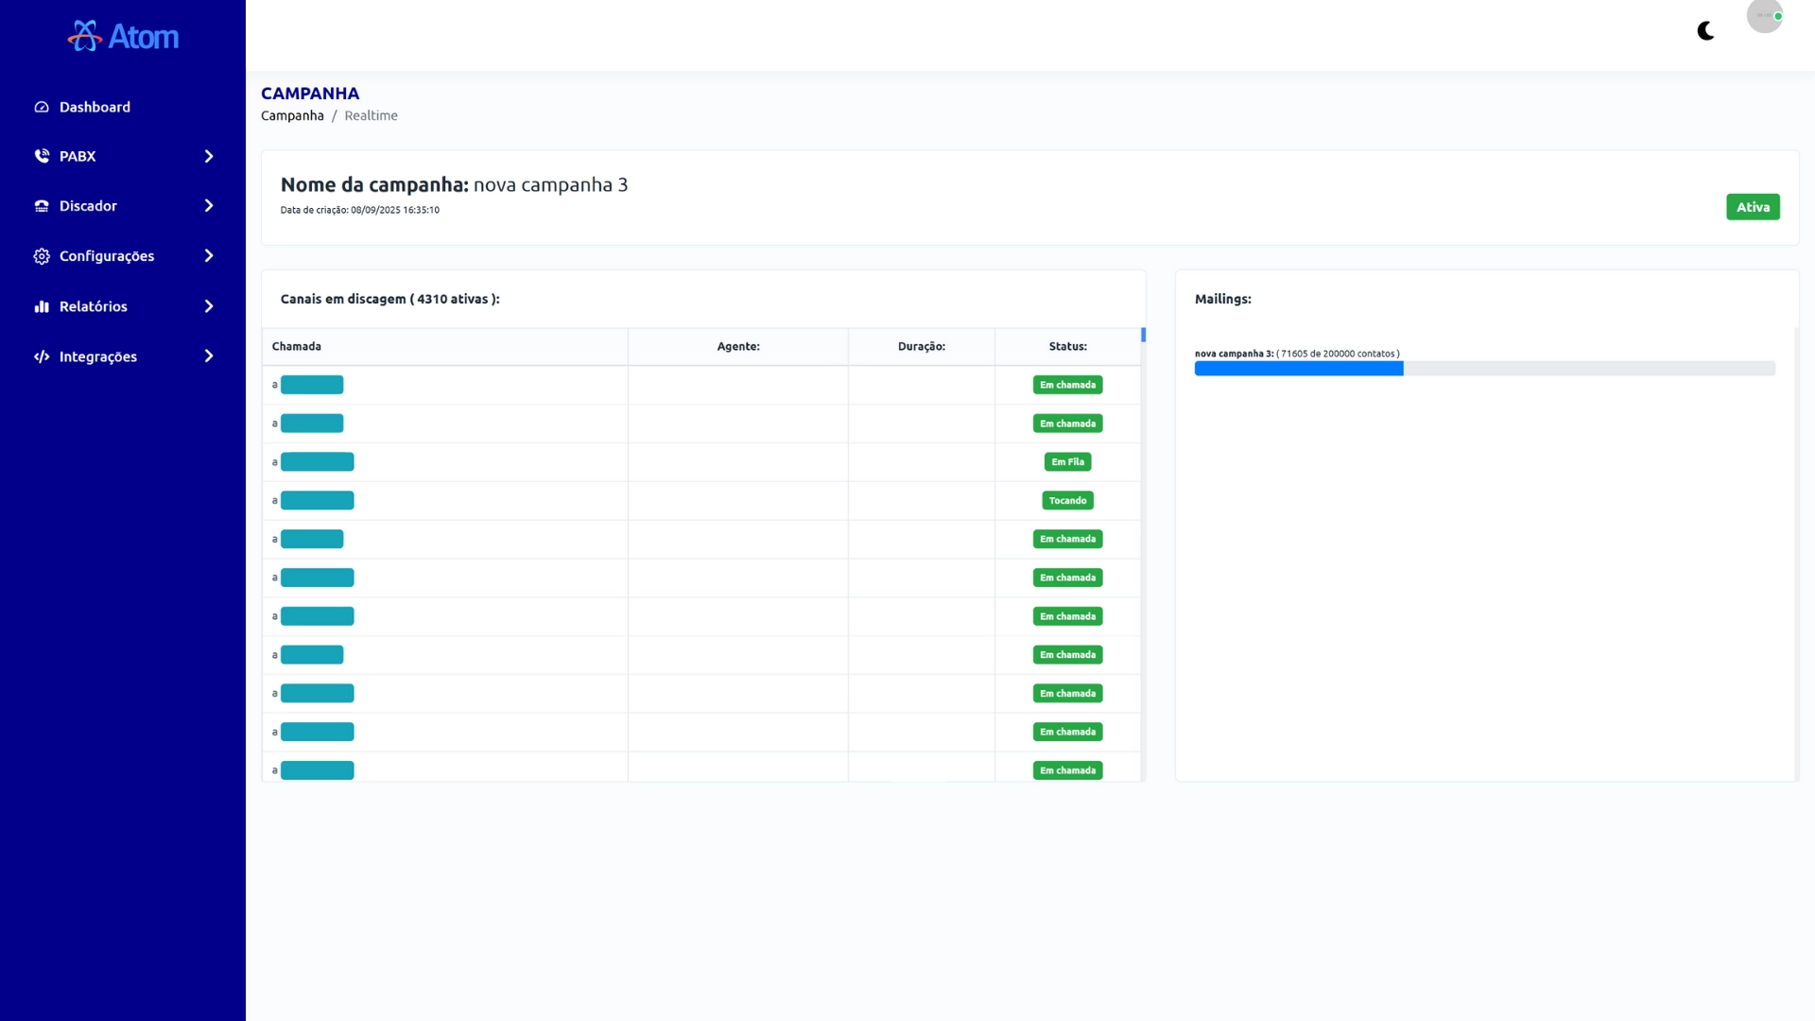Expand the Configurações submenu chevron
This screenshot has height=1021, width=1815.
tap(209, 256)
